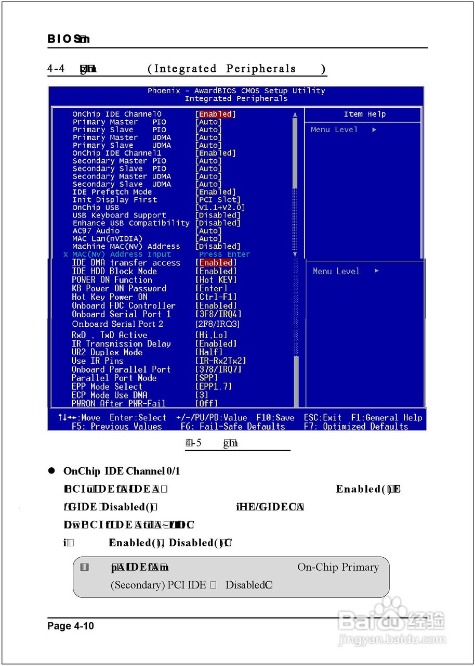
Task: Click the IR Transmission Delay label
Action: click(121, 344)
